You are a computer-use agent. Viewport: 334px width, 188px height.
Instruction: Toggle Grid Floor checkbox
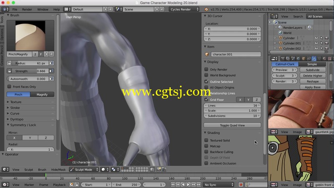(206, 99)
